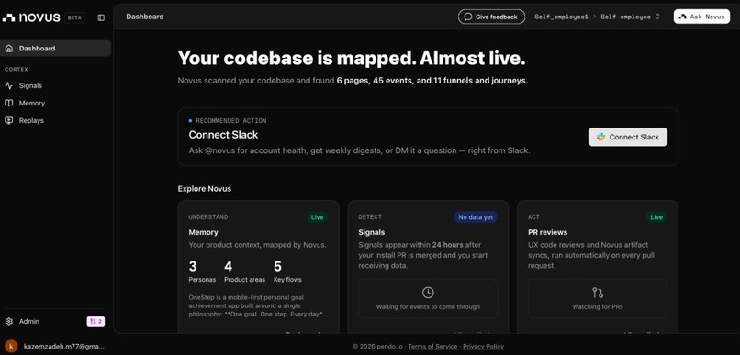Click the Connect Slack button

tap(628, 137)
